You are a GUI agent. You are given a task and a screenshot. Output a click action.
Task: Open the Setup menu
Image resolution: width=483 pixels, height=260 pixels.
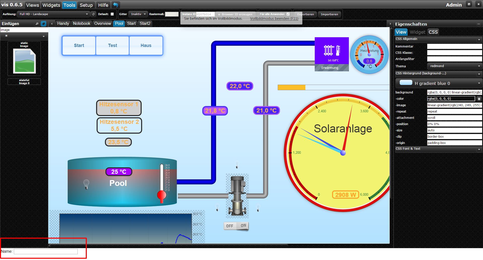86,5
